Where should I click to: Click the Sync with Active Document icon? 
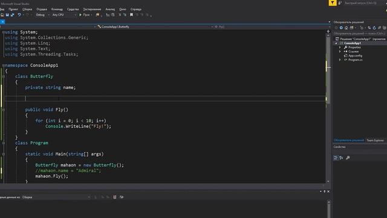(369, 28)
